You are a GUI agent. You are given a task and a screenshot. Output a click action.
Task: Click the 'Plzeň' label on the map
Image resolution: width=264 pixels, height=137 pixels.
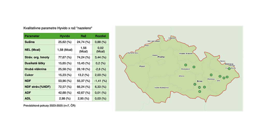point(142,66)
